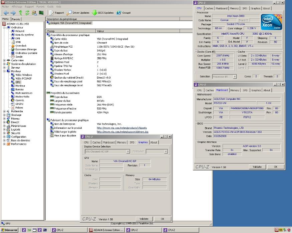Click the Valeur column header

(x=137, y=31)
